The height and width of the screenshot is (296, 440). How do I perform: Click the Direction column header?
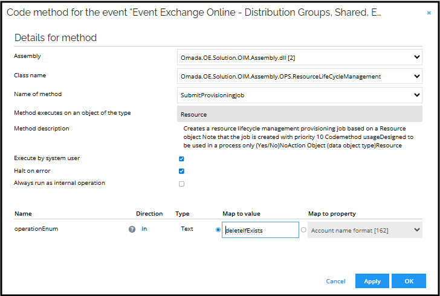pyautogui.click(x=149, y=213)
